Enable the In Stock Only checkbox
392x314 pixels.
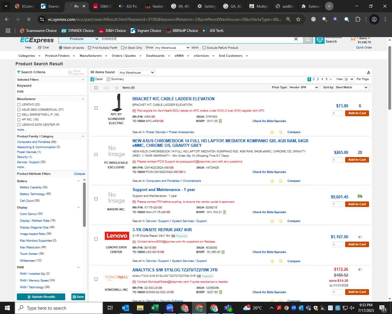pyautogui.click(x=123, y=48)
